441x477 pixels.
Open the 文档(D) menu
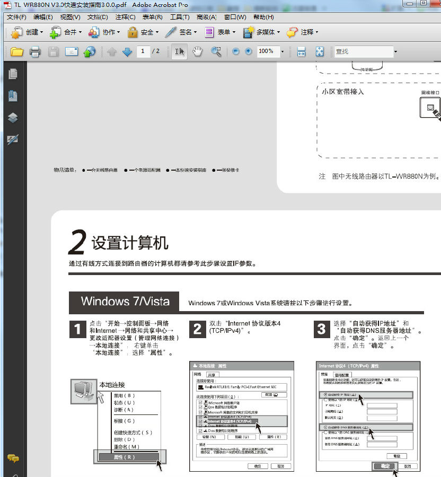pyautogui.click(x=98, y=17)
